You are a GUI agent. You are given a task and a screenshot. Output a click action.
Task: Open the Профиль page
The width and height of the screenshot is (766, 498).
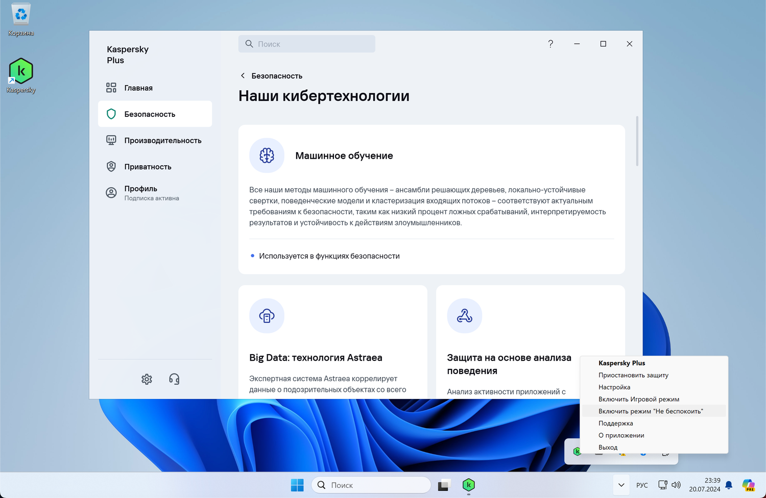pos(155,193)
